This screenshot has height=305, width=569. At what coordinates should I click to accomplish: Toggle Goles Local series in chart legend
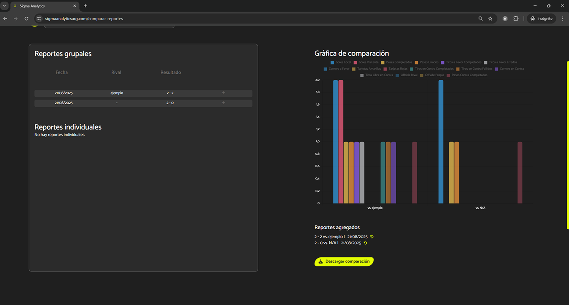(x=341, y=62)
